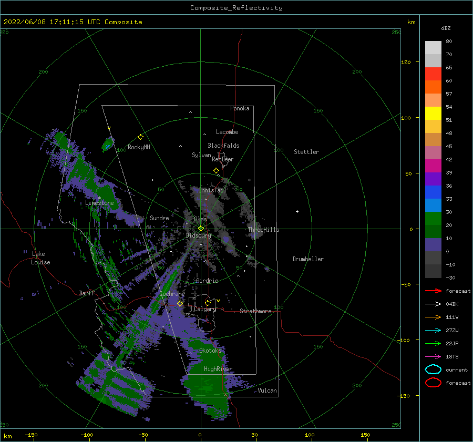Select the Airdrie label
Viewport: 473px width, 442px height.
(207, 281)
